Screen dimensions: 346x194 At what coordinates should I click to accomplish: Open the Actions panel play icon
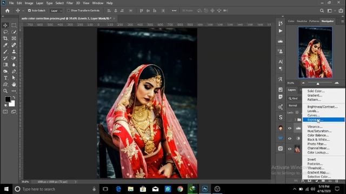point(281,31)
